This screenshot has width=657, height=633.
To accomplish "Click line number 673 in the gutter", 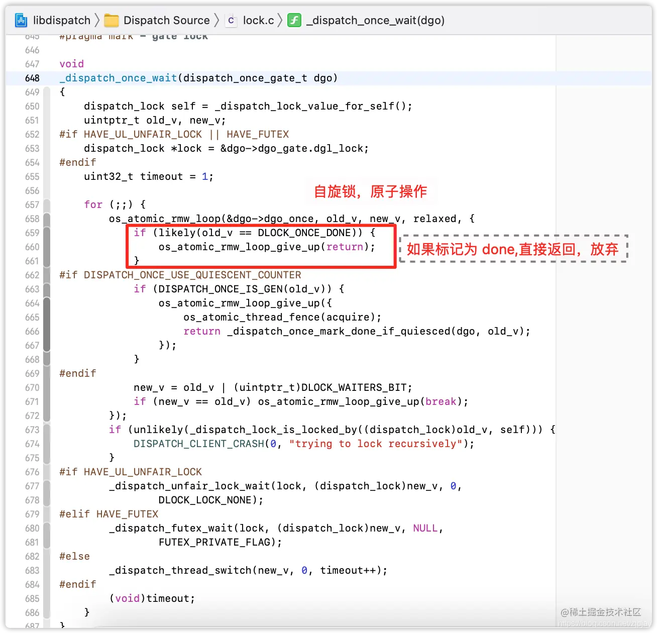I will coord(32,430).
